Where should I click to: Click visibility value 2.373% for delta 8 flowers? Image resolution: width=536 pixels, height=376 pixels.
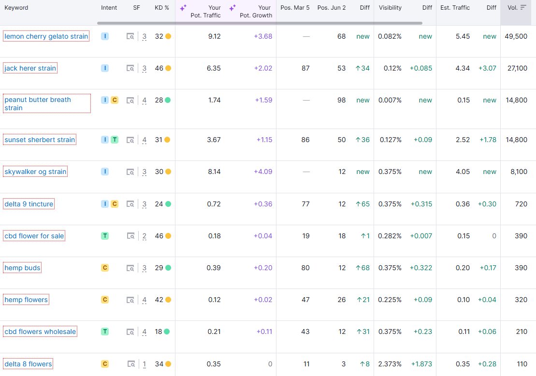(x=390, y=364)
